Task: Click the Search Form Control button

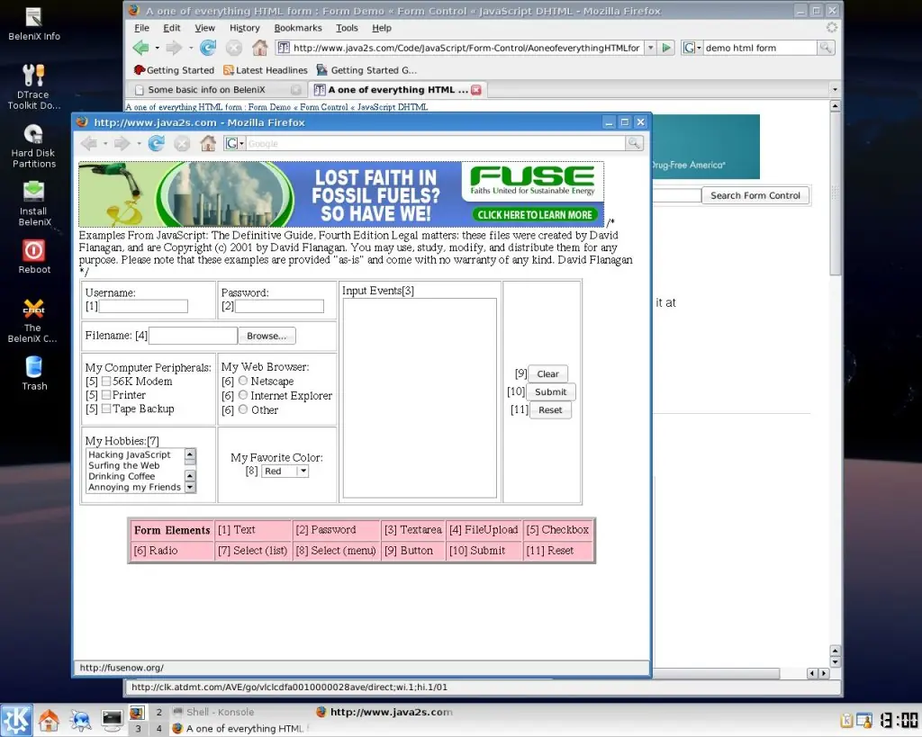Action: [x=755, y=195]
